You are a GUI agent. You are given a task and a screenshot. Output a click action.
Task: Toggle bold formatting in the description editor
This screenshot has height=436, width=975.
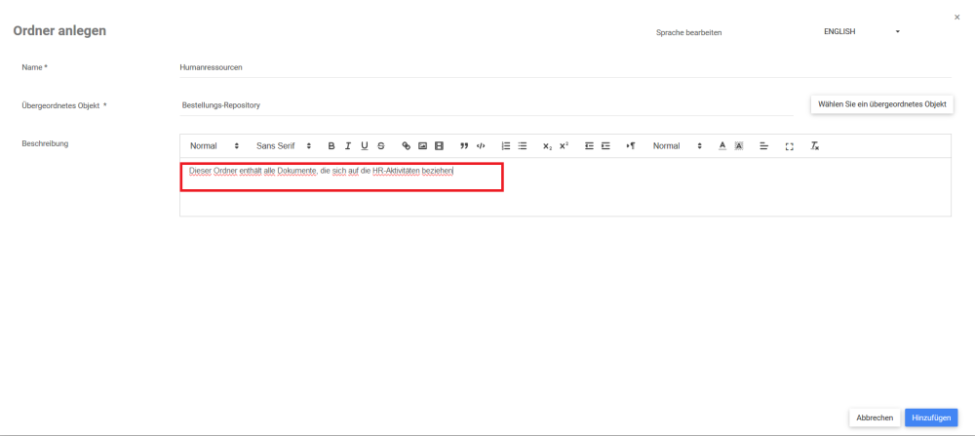(x=331, y=146)
